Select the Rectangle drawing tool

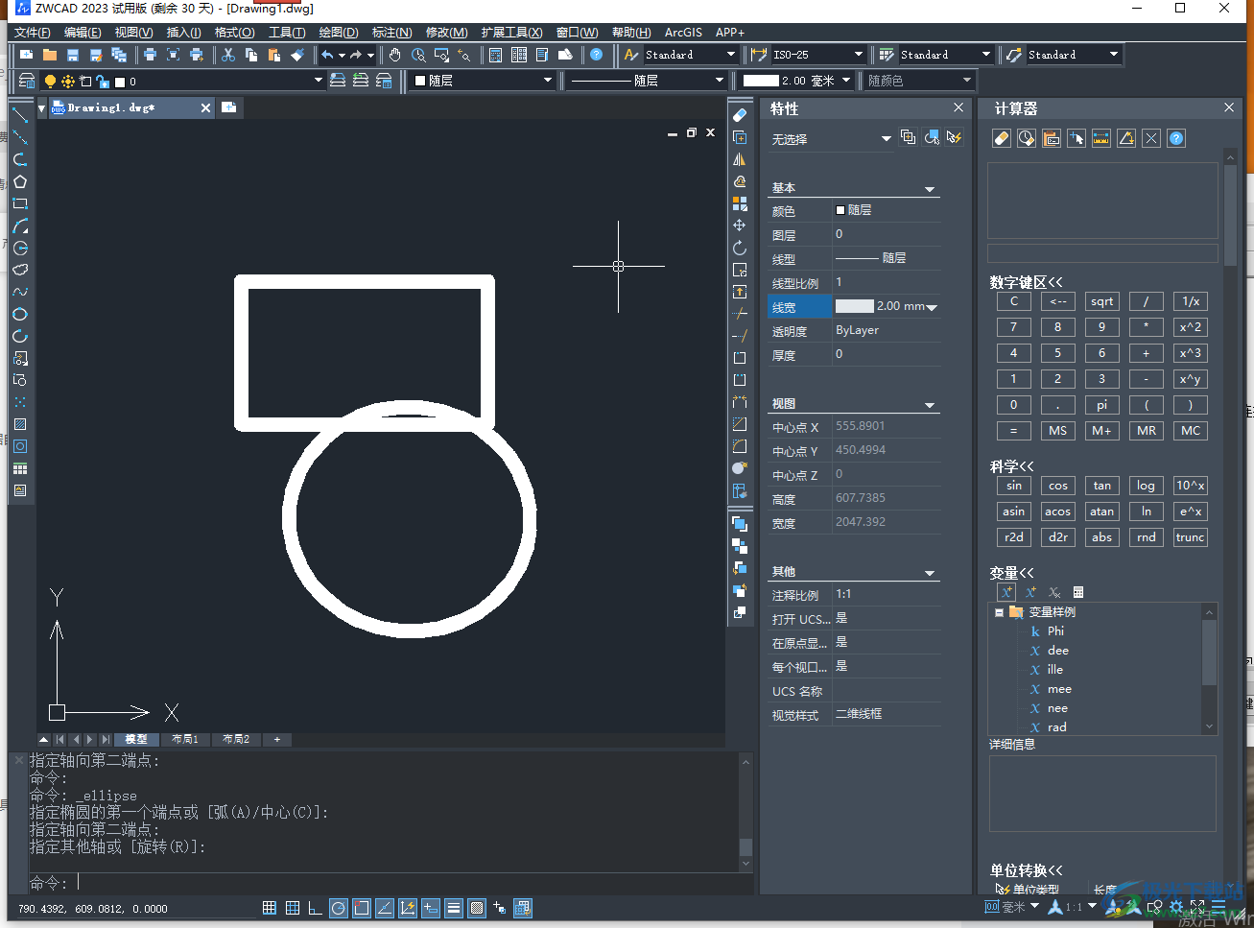pyautogui.click(x=20, y=203)
